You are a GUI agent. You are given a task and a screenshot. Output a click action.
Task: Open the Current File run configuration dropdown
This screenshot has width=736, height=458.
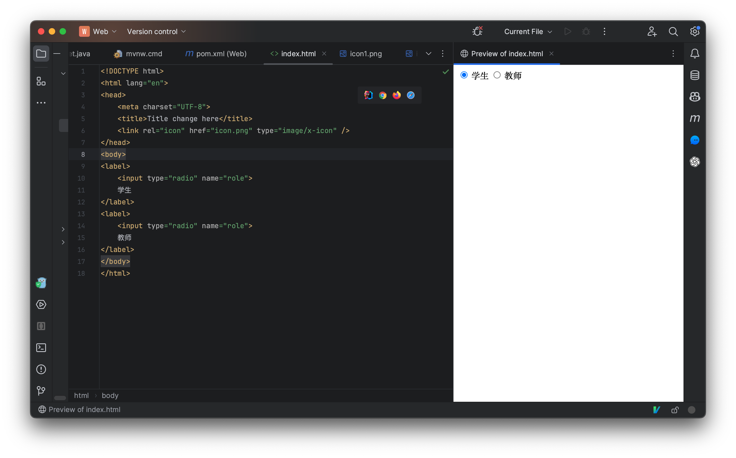tap(528, 32)
